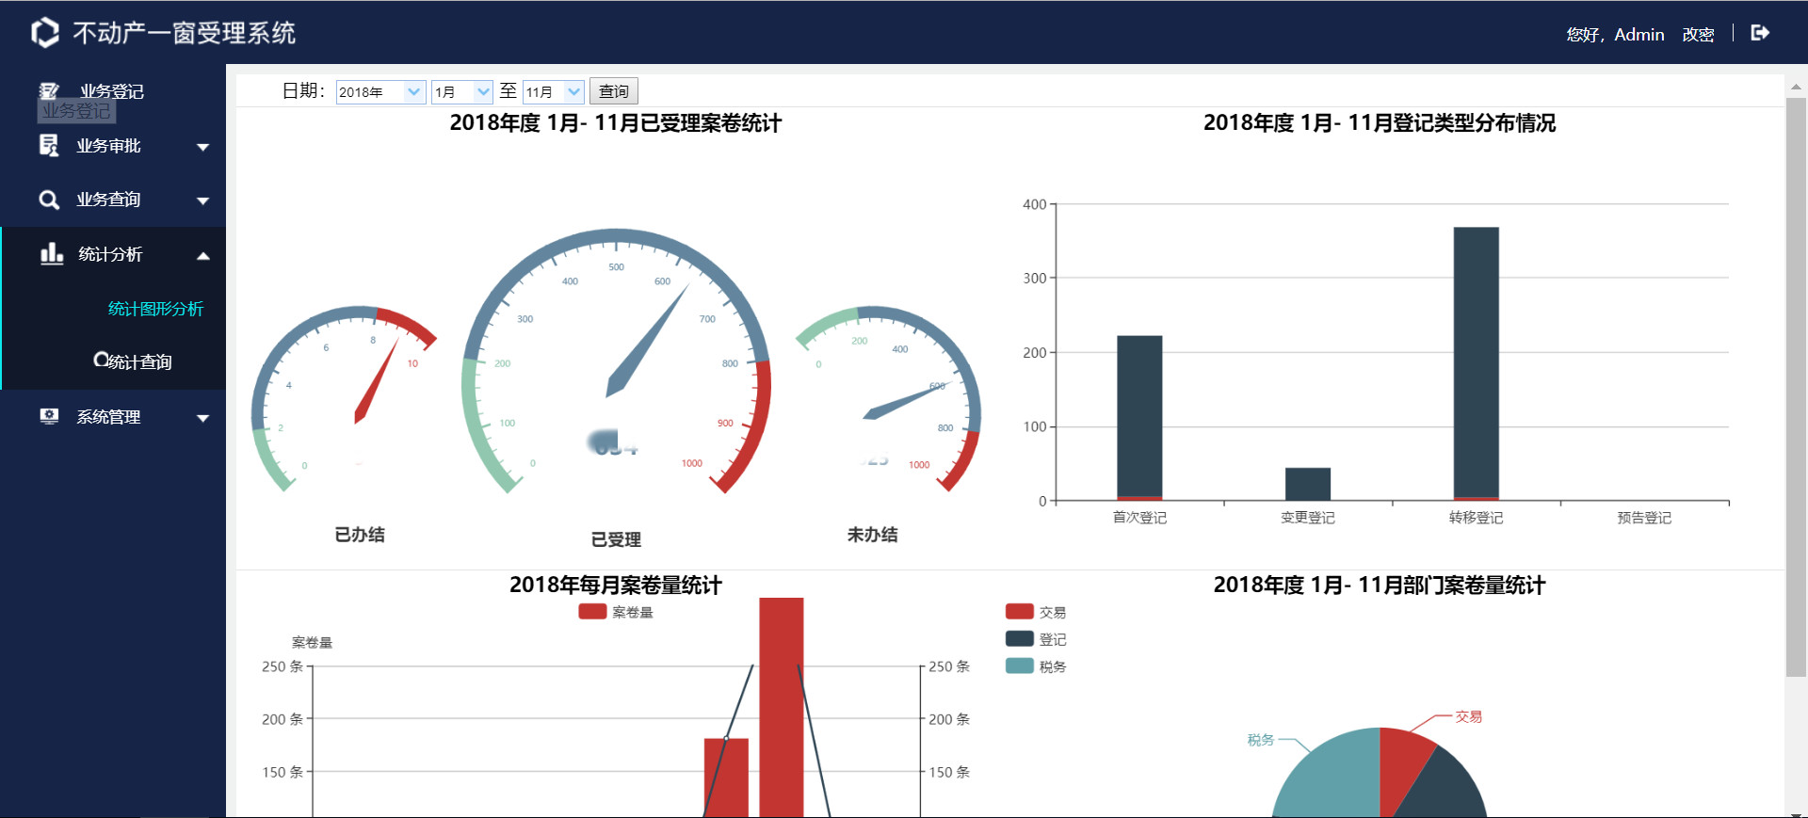Toggle the 税务 legend item
1808x818 pixels.
(1036, 666)
